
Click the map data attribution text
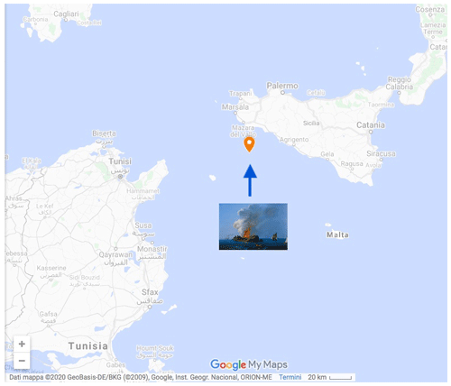[x=141, y=377]
